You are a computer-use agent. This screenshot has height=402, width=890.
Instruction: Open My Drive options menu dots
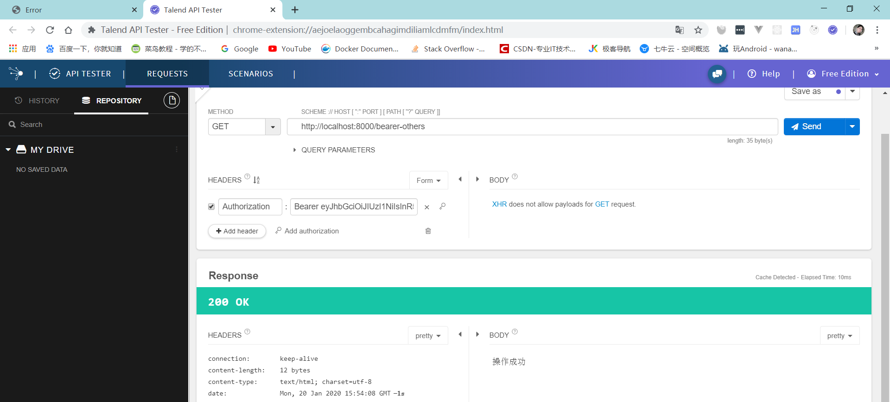(x=177, y=150)
